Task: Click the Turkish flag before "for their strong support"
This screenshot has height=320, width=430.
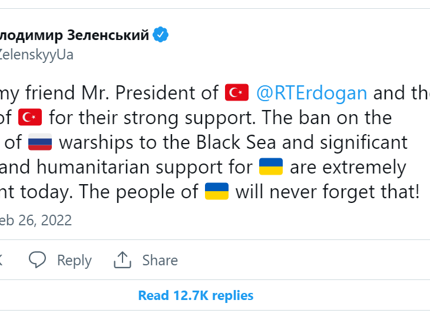Action: [31, 118]
